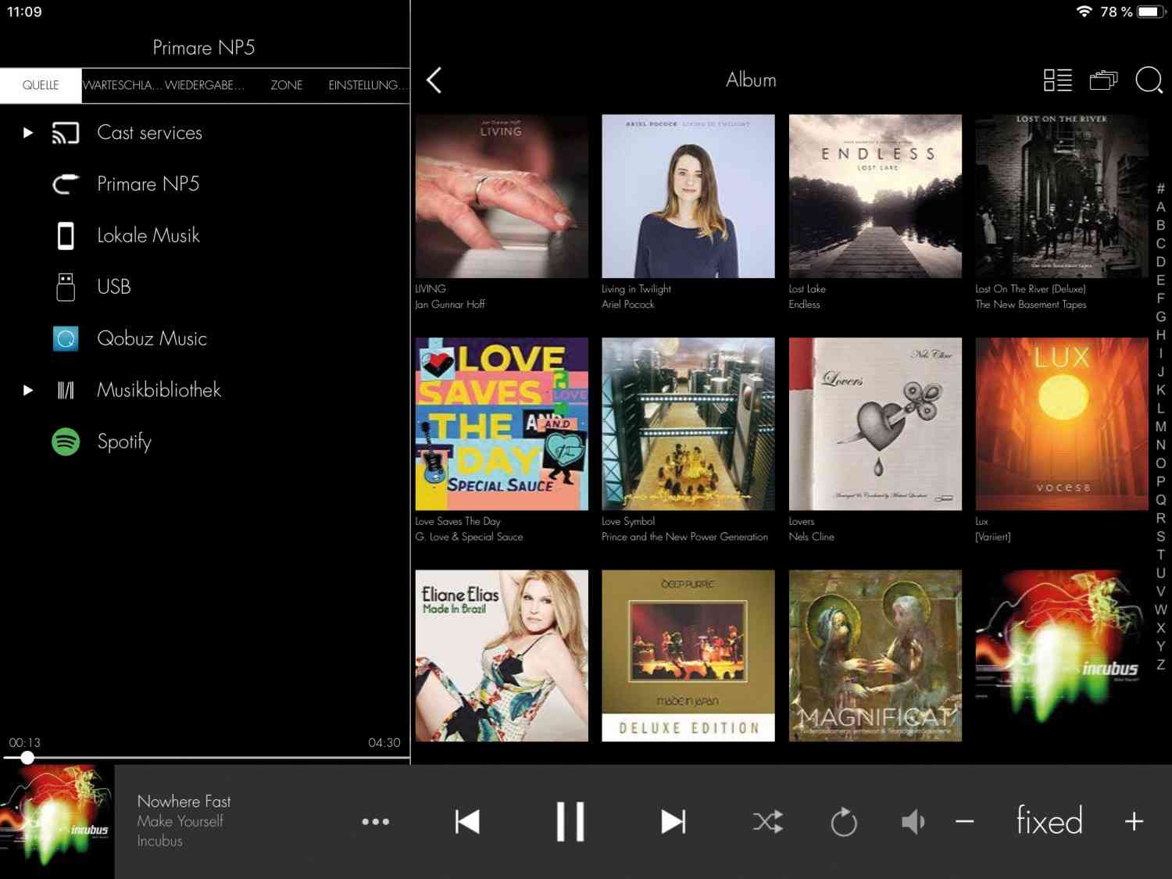Click the battery status indicator

1152,12
